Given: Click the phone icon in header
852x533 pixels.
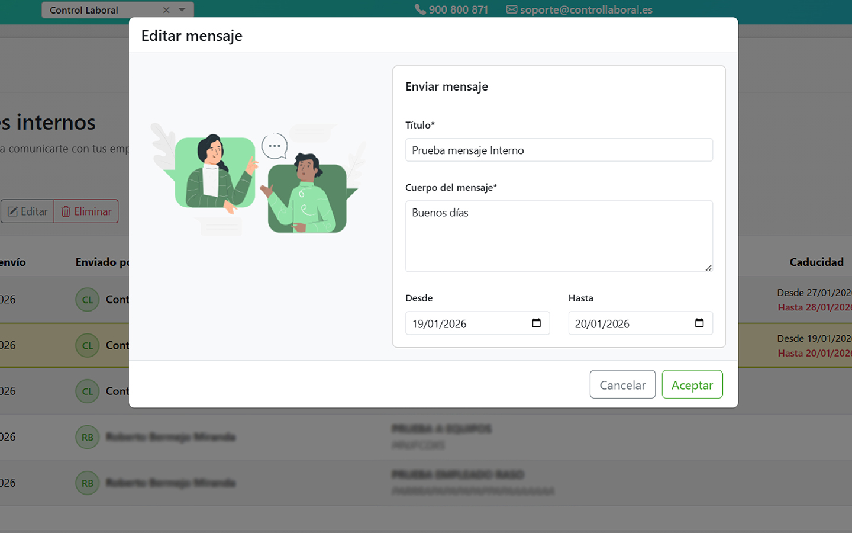Looking at the screenshot, I should 420,9.
